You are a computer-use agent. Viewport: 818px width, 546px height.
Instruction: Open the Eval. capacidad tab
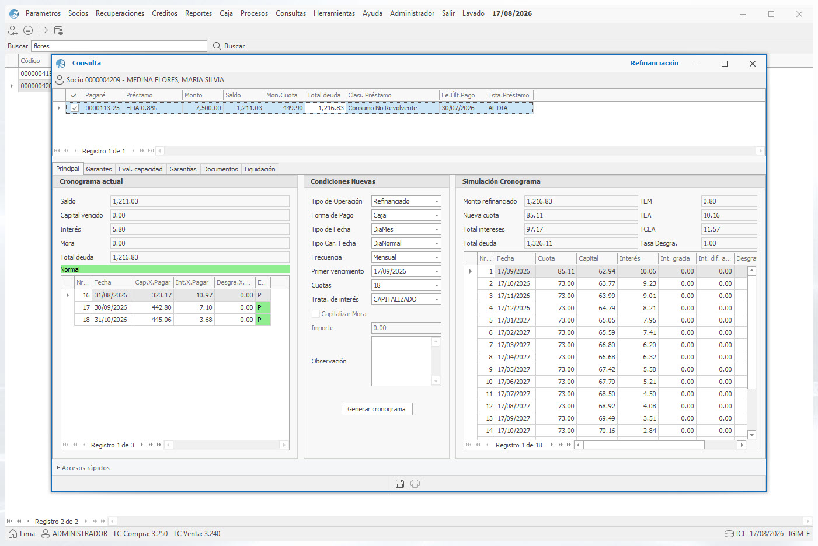click(x=141, y=169)
